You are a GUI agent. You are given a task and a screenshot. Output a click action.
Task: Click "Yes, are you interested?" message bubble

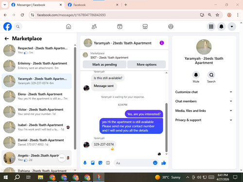[144, 114]
